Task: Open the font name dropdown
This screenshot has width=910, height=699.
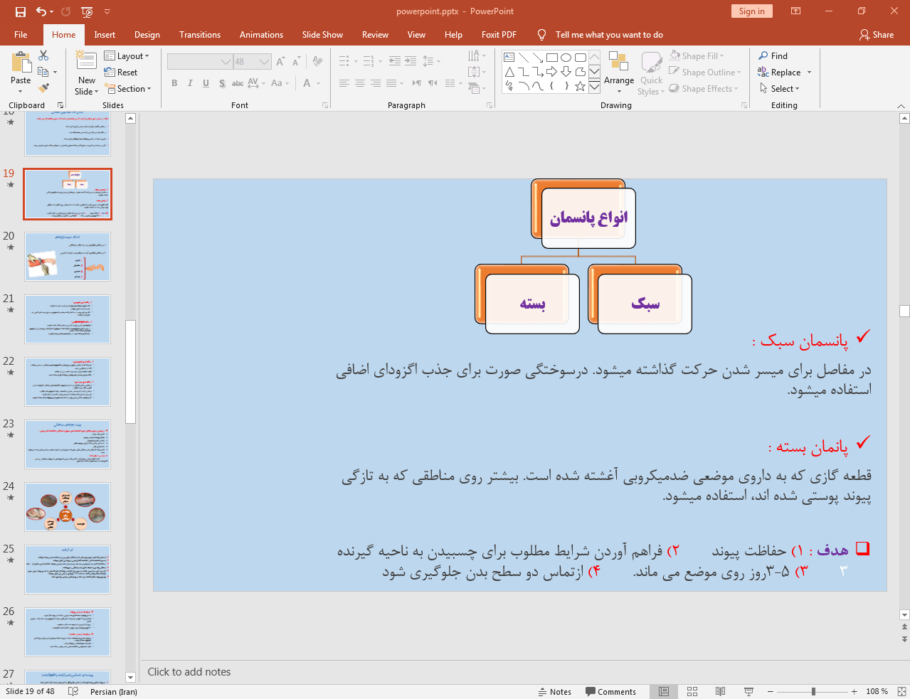Action: tap(226, 62)
